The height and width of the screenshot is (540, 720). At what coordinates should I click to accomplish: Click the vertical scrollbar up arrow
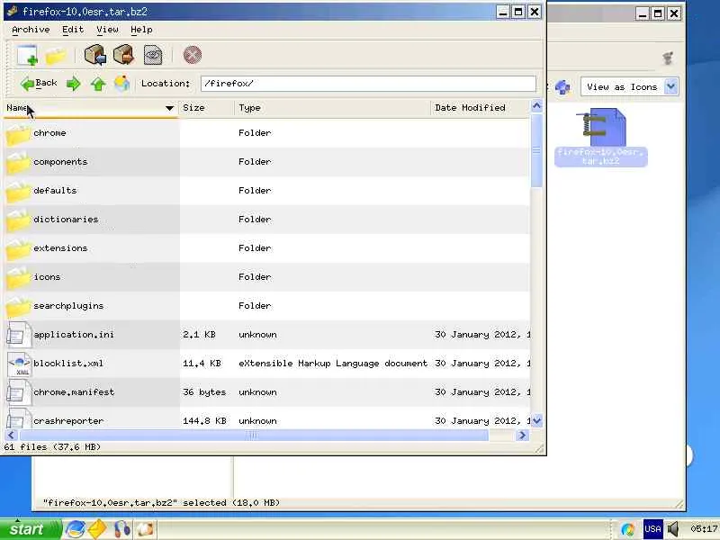536,106
